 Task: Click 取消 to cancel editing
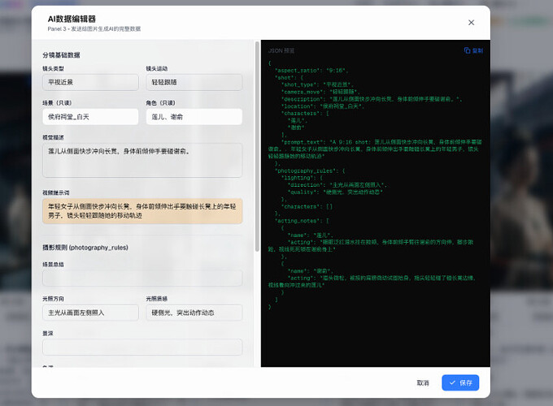(x=422, y=382)
